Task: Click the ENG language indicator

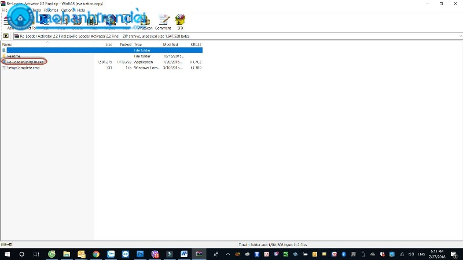Action: click(x=421, y=254)
